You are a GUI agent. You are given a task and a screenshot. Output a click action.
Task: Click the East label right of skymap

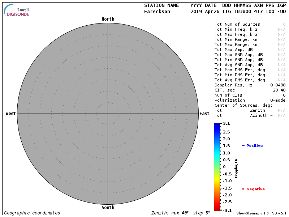204,114
